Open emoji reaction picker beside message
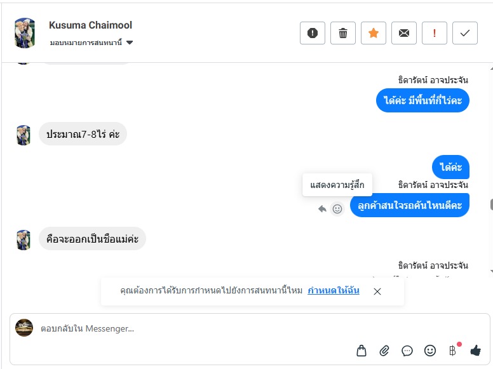 coord(337,208)
